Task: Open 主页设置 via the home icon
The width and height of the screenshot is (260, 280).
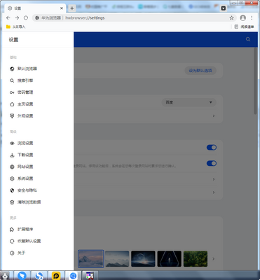Action: [x=12, y=104]
